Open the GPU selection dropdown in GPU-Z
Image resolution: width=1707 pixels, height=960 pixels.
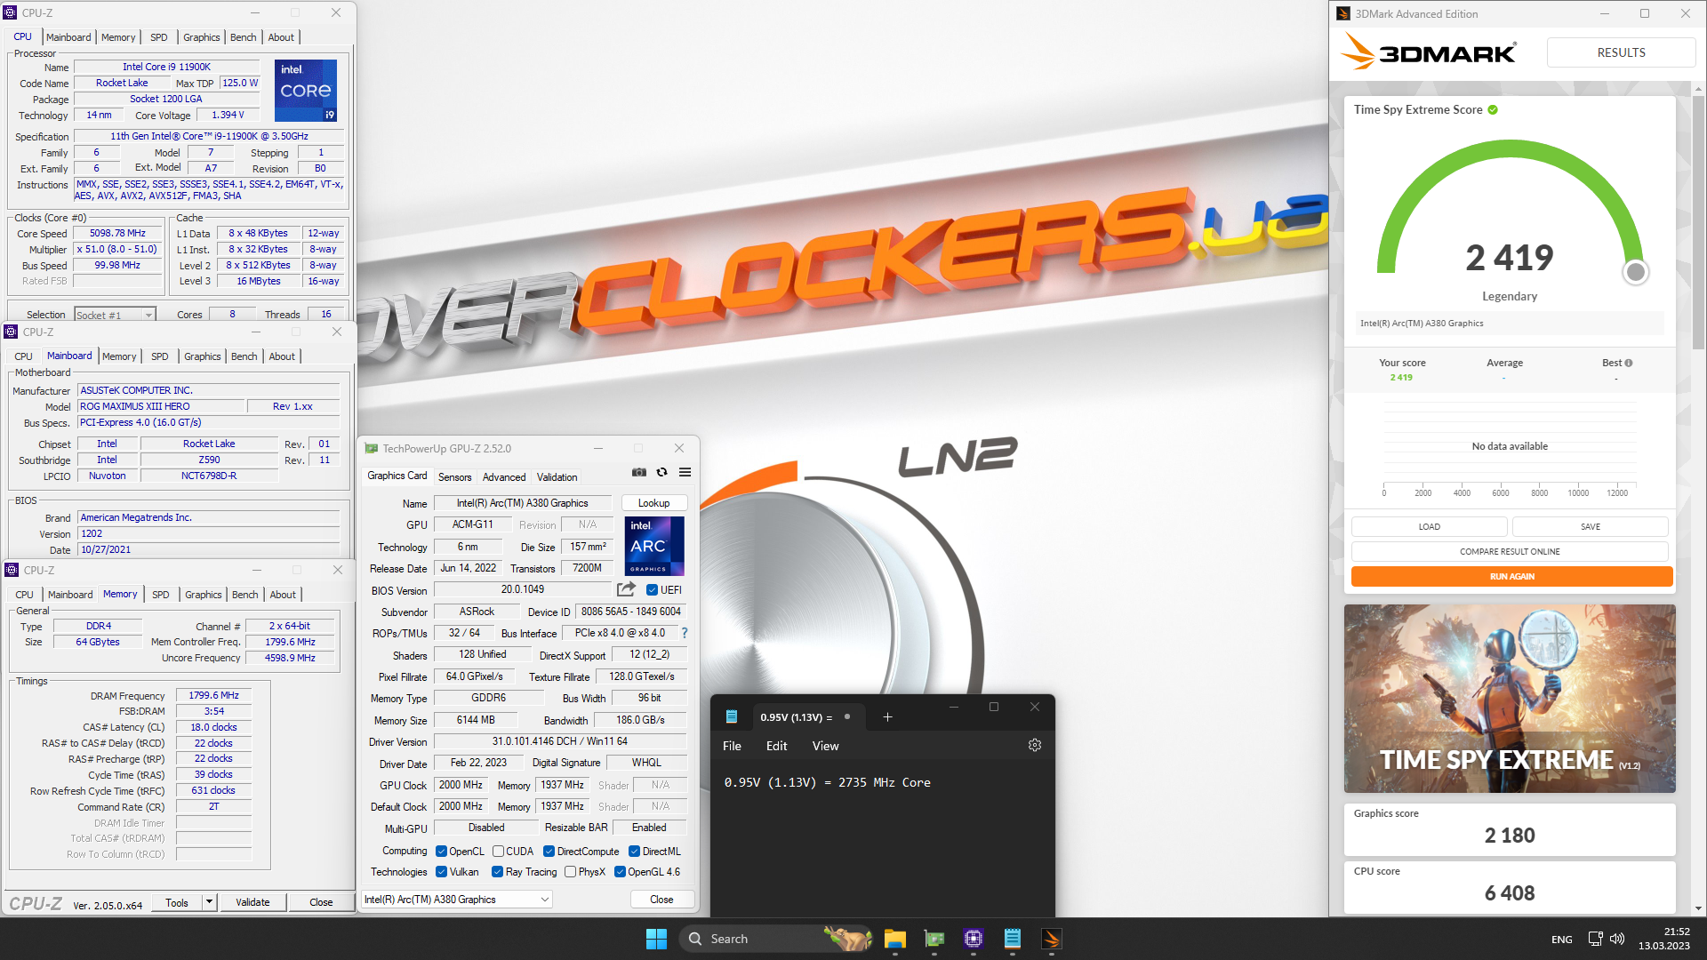[457, 900]
